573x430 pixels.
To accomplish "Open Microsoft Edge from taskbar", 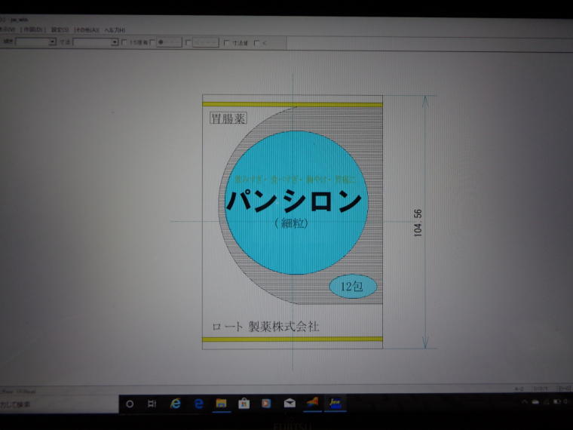I will point(199,404).
